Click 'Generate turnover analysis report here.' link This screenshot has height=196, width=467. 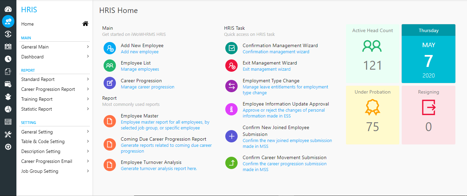(x=159, y=169)
